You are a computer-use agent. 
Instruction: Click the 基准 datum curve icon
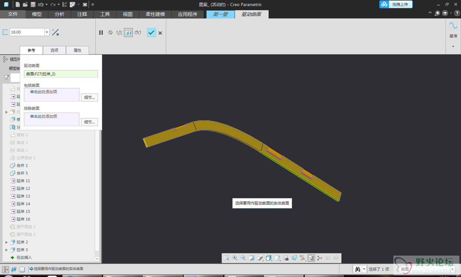click(453, 26)
